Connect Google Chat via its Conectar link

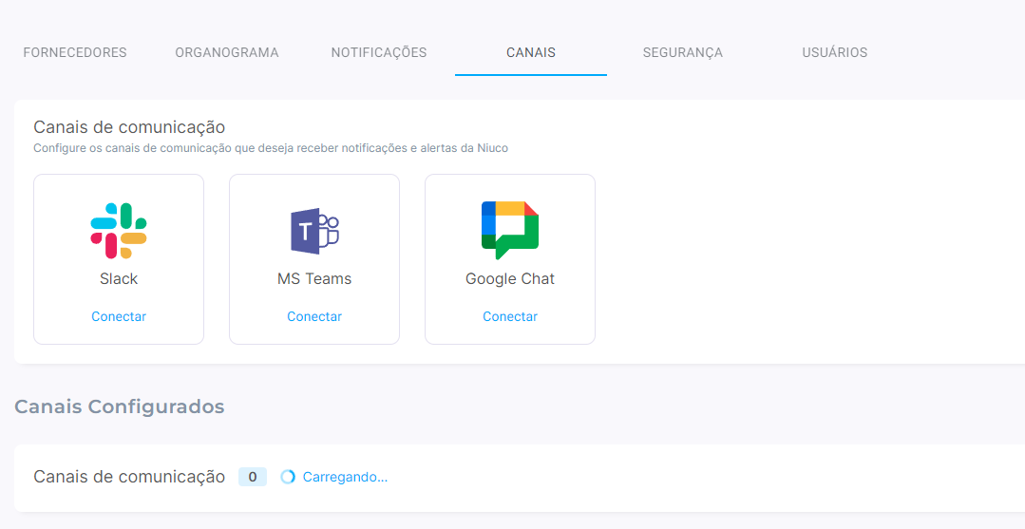pyautogui.click(x=510, y=316)
